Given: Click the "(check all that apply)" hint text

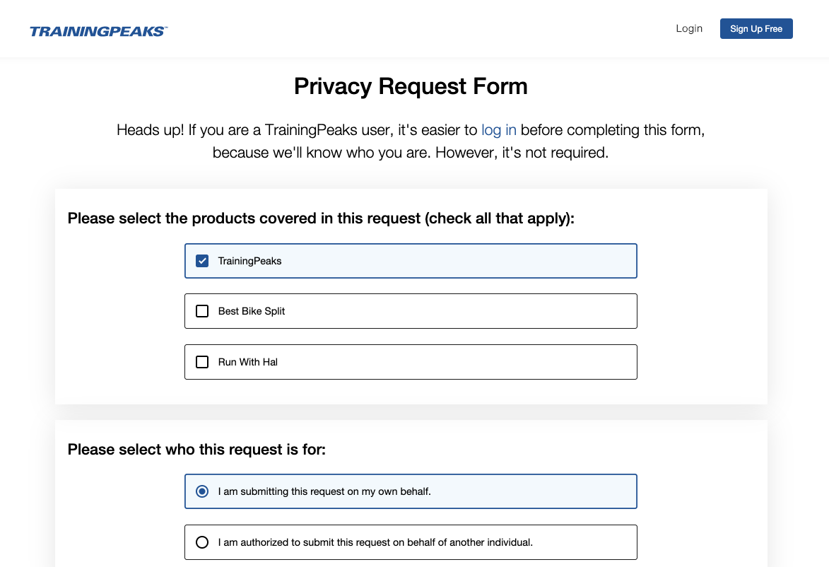Looking at the screenshot, I should [x=500, y=218].
